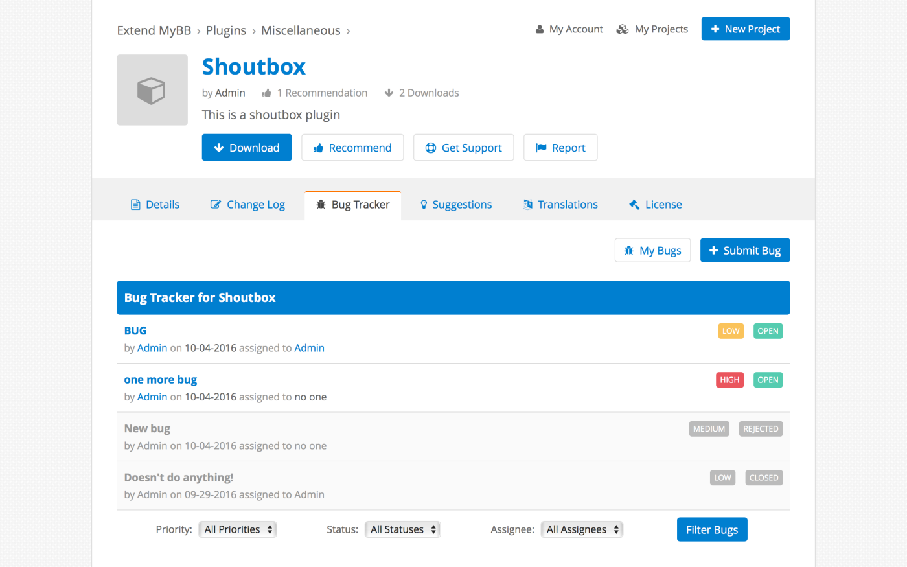
Task: Click the red HIGH priority badge
Action: point(729,380)
